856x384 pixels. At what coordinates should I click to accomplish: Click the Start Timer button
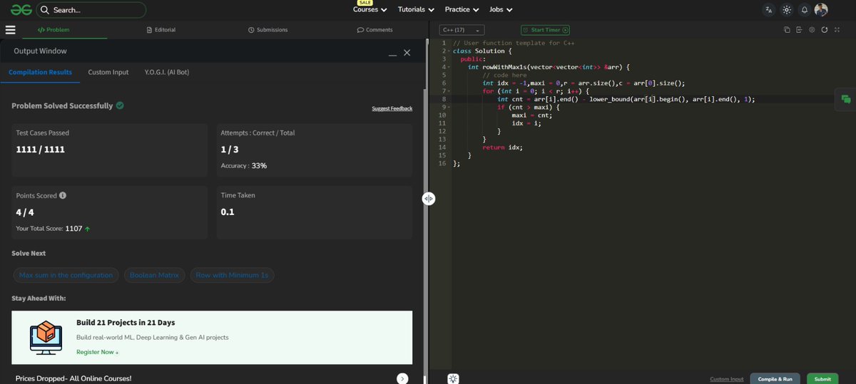point(546,30)
